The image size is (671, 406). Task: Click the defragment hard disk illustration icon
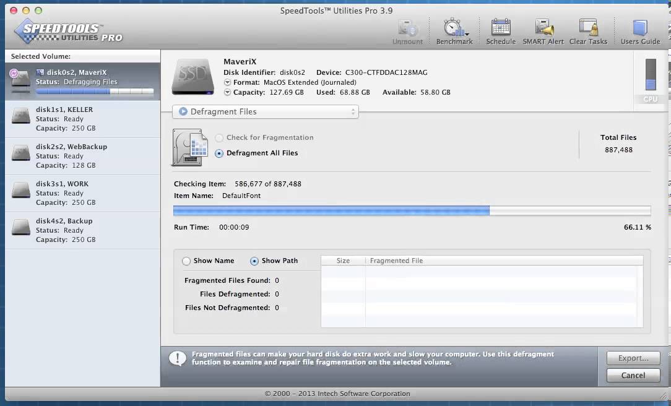tap(191, 147)
